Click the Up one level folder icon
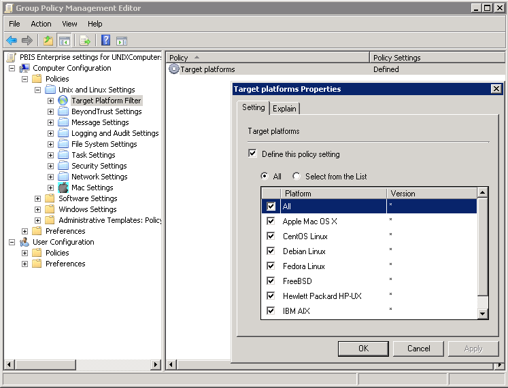 tap(48, 41)
